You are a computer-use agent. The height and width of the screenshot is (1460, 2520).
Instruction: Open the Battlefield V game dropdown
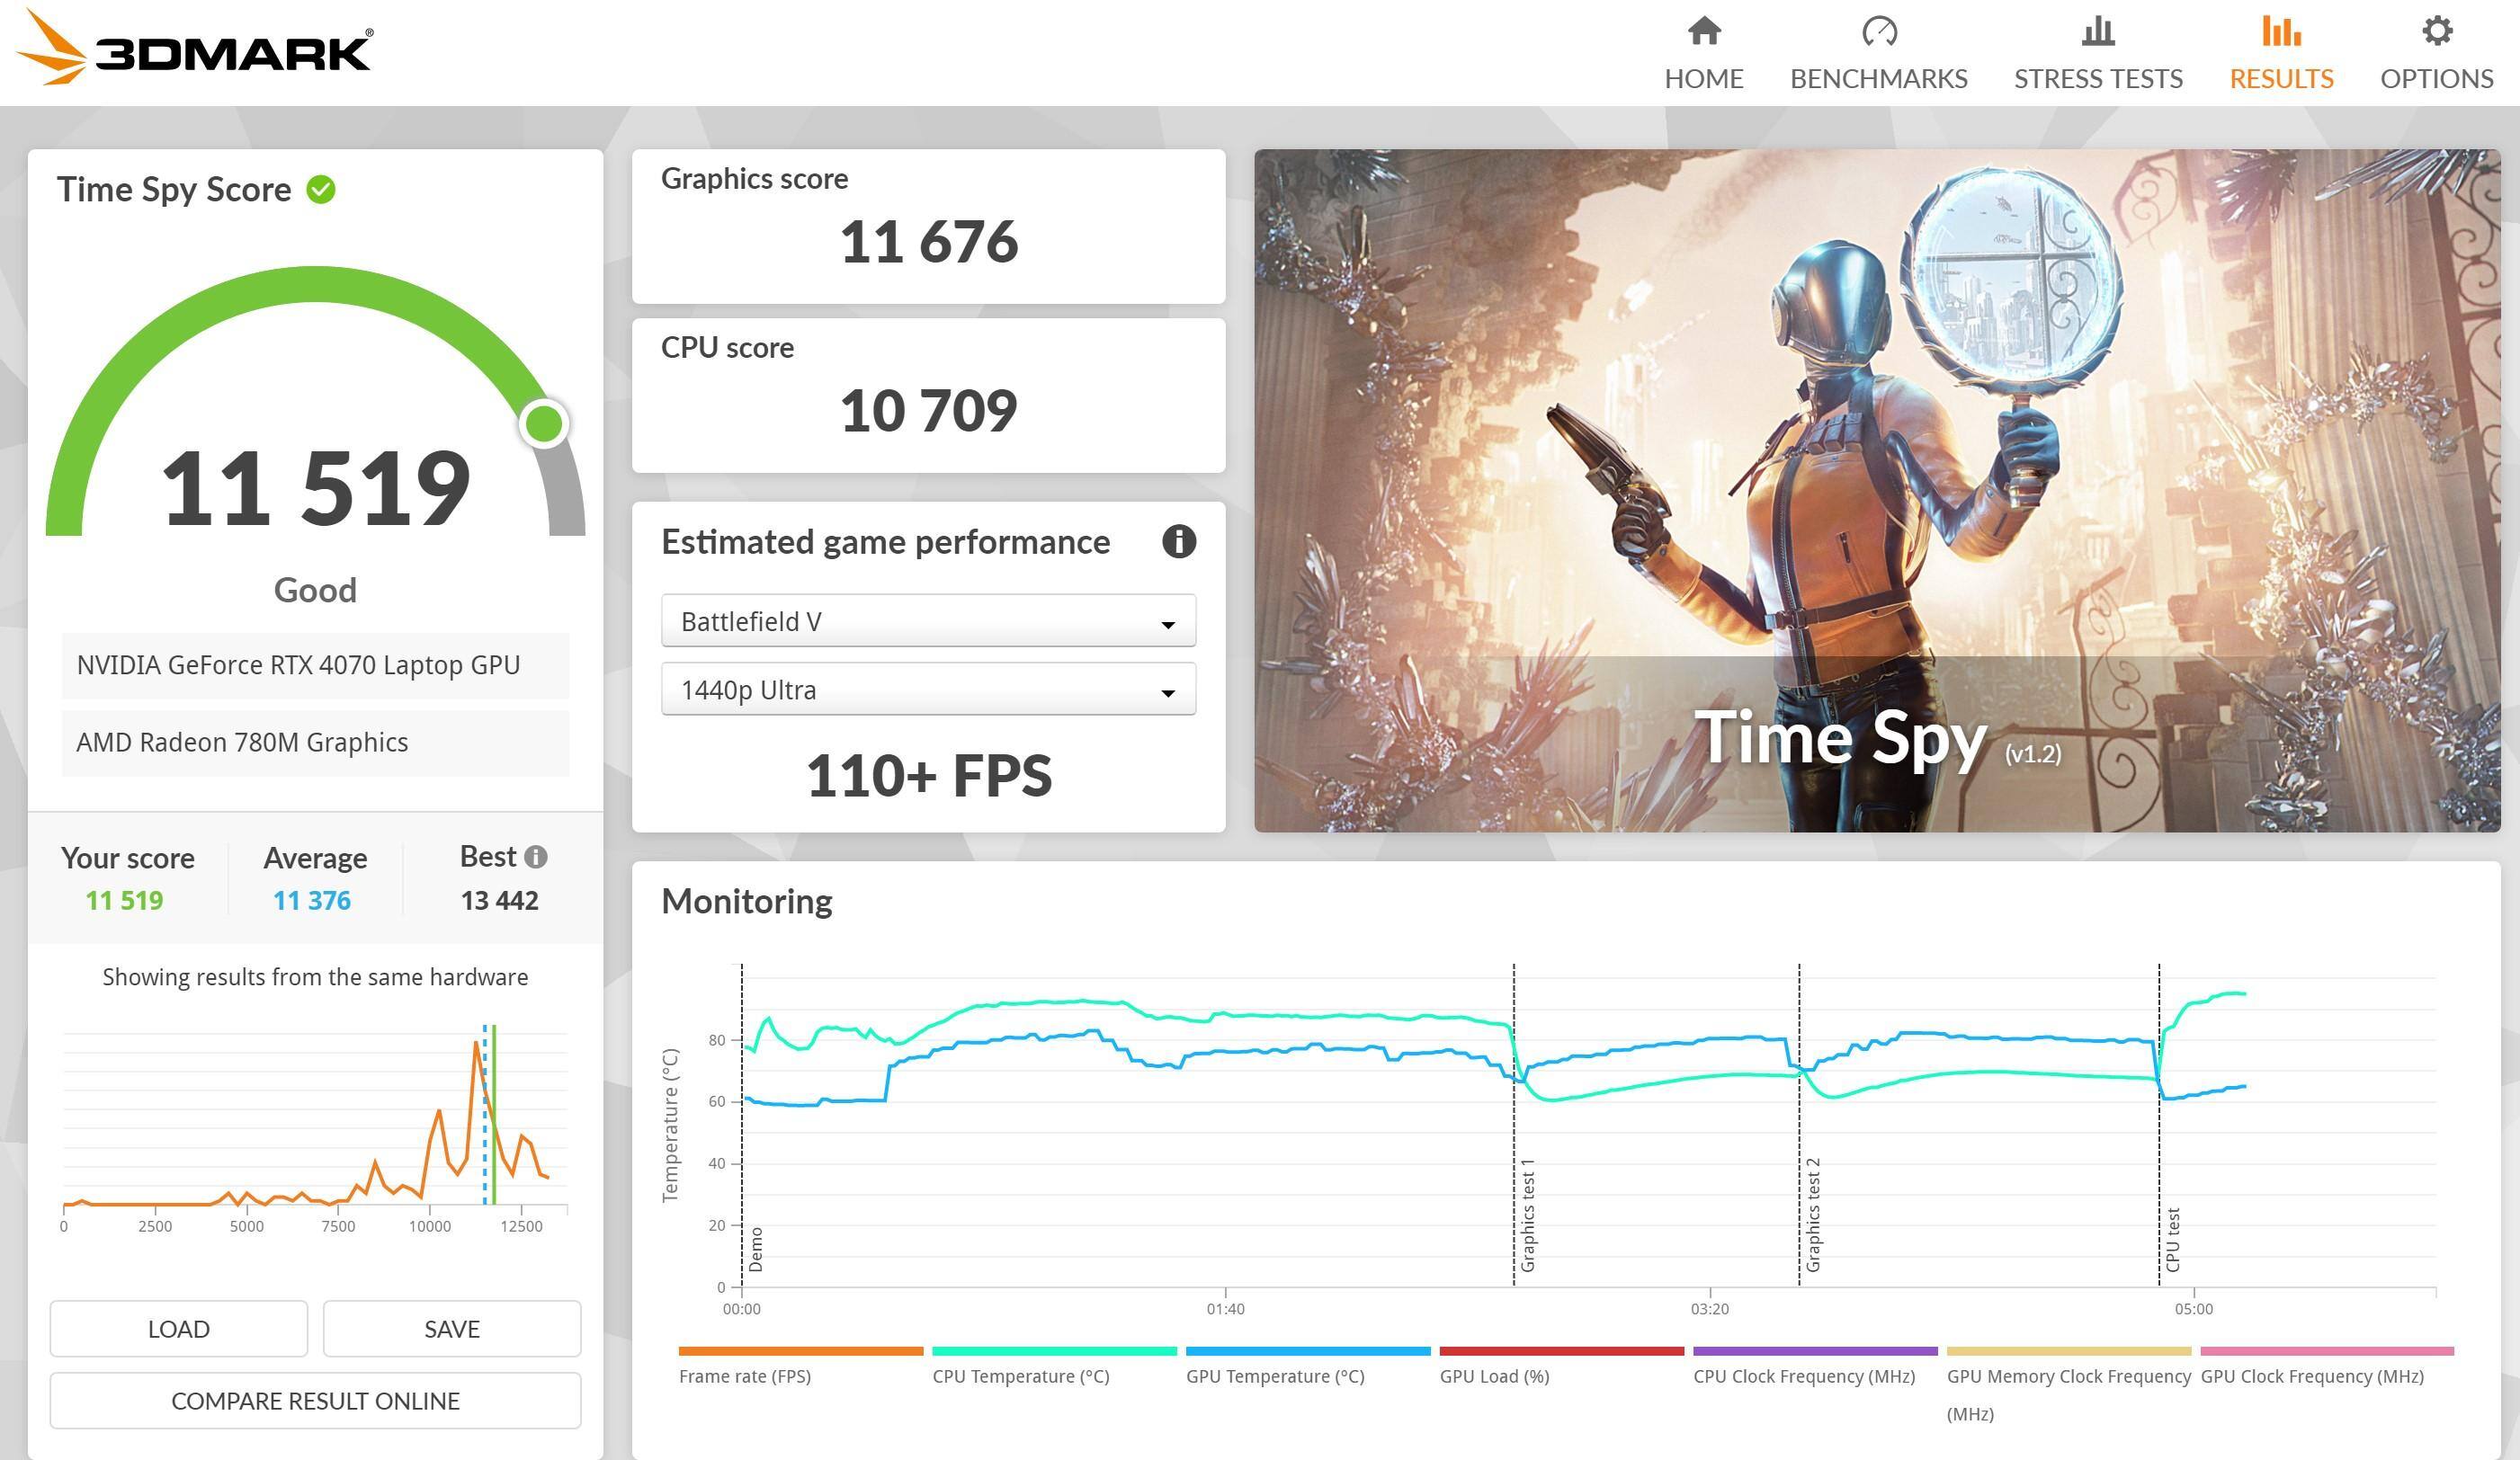(927, 620)
